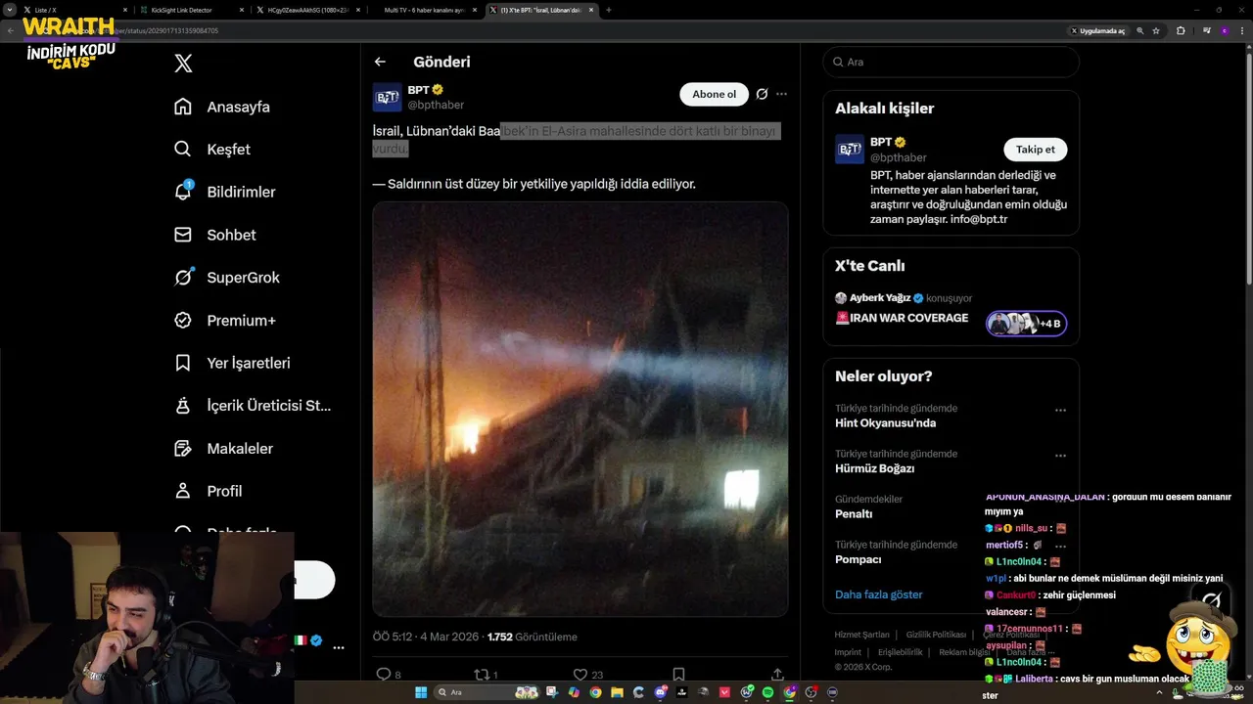Click the Grok icon beside Abone ol
Image resolution: width=1253 pixels, height=704 pixels.
tap(762, 94)
